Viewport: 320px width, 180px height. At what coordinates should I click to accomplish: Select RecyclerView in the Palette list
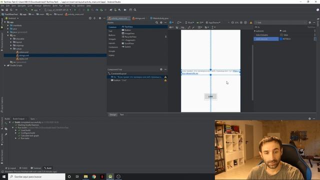click(x=129, y=36)
